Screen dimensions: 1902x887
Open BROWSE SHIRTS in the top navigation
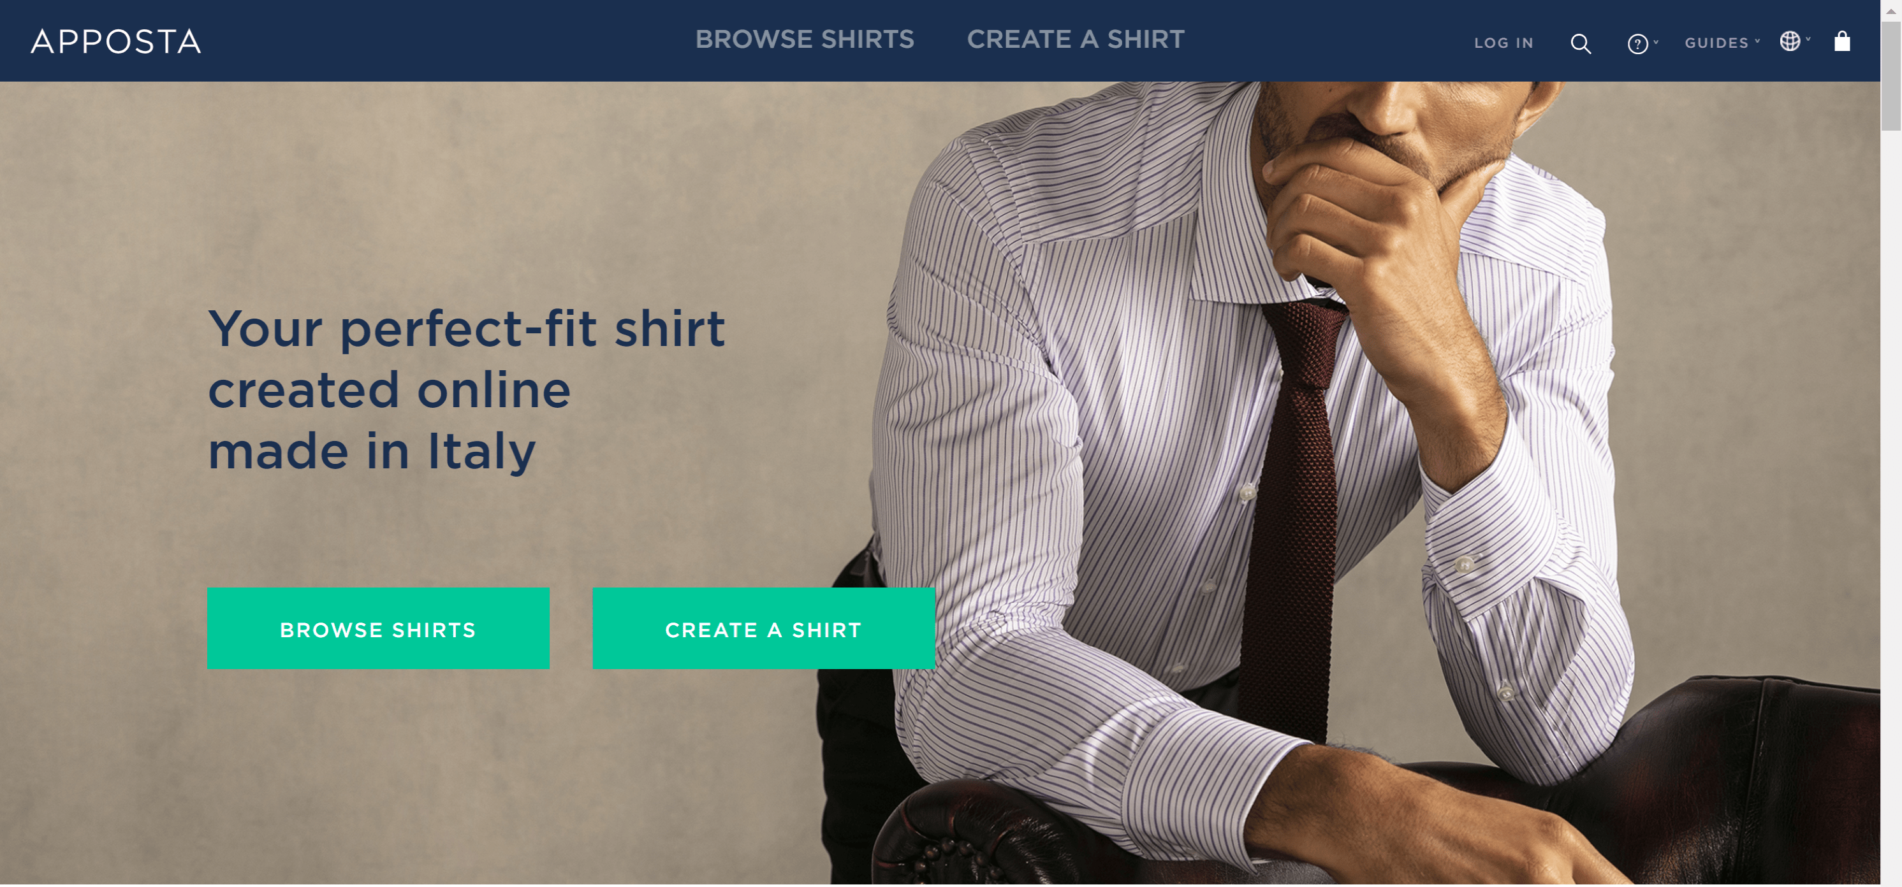(x=804, y=40)
